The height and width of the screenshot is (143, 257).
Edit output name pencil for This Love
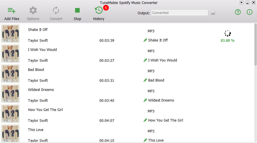click(145, 140)
